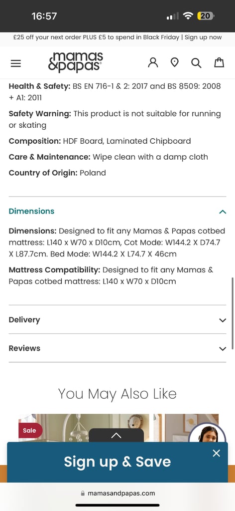Tap the padlock icon in address bar
This screenshot has width=235, height=511.
83,494
